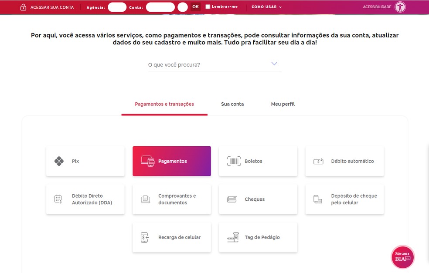Click the Comprovantes e documentos icon

pos(145,199)
